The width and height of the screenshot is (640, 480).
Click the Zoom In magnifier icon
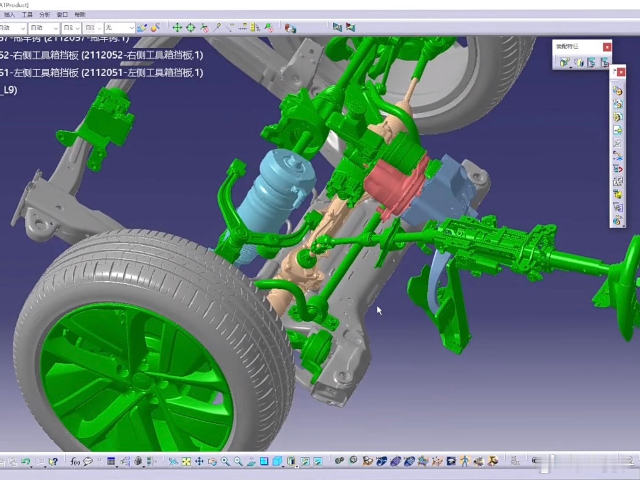coord(225,461)
